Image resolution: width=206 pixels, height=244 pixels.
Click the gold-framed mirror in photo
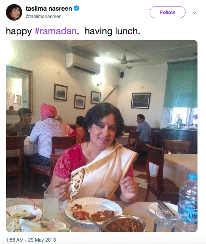pyautogui.click(x=19, y=90)
